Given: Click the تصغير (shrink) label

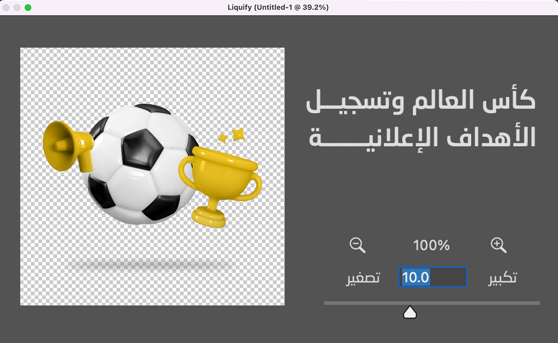Looking at the screenshot, I should pos(363,278).
